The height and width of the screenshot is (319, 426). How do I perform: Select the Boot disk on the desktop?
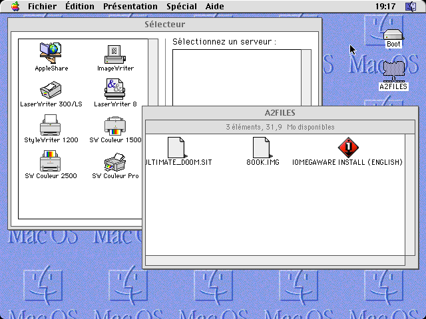[x=393, y=35]
